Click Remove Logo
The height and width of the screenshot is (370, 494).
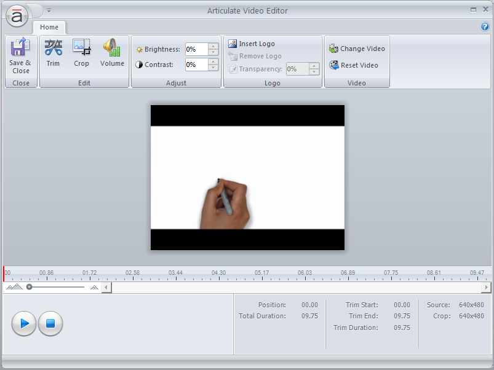pos(255,56)
